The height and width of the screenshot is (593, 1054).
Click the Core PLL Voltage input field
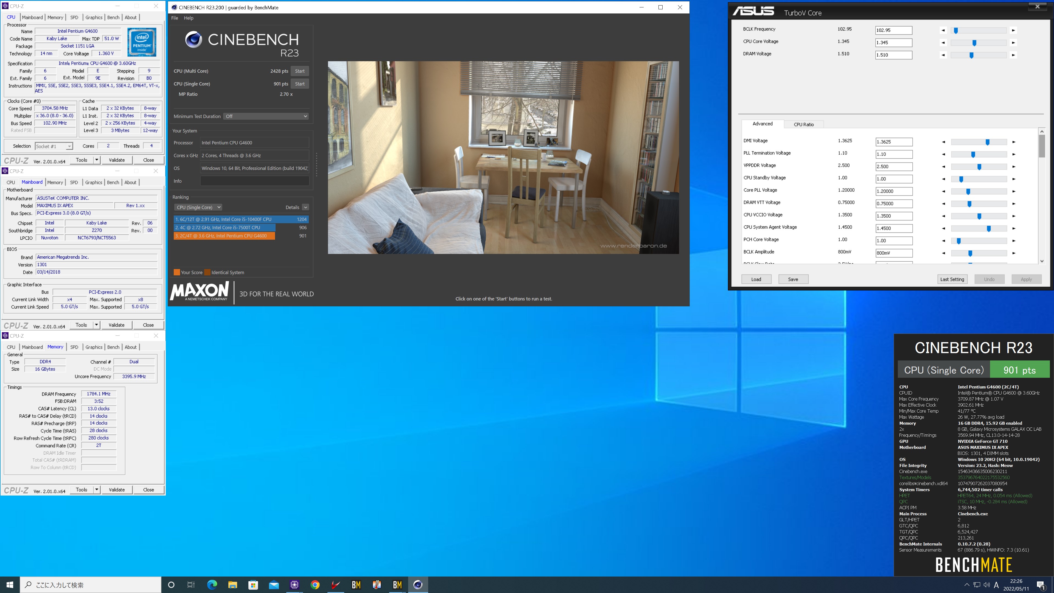click(894, 192)
